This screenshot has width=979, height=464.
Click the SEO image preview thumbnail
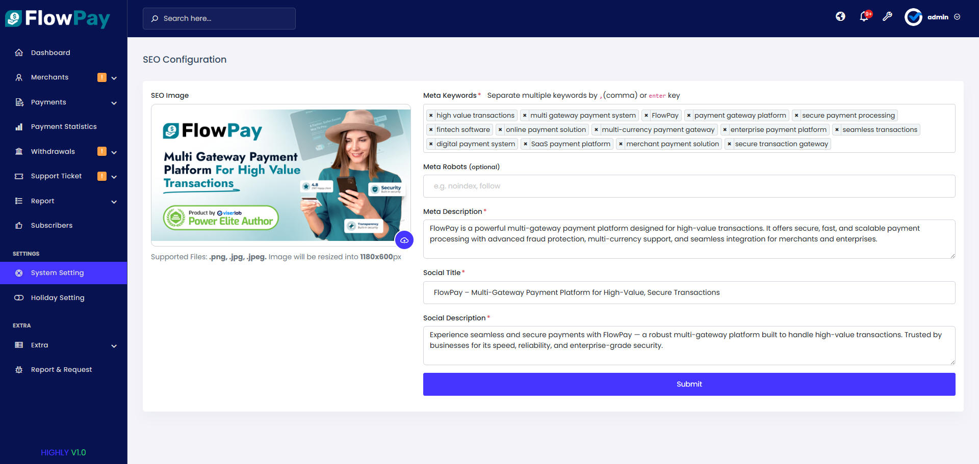[x=281, y=175]
